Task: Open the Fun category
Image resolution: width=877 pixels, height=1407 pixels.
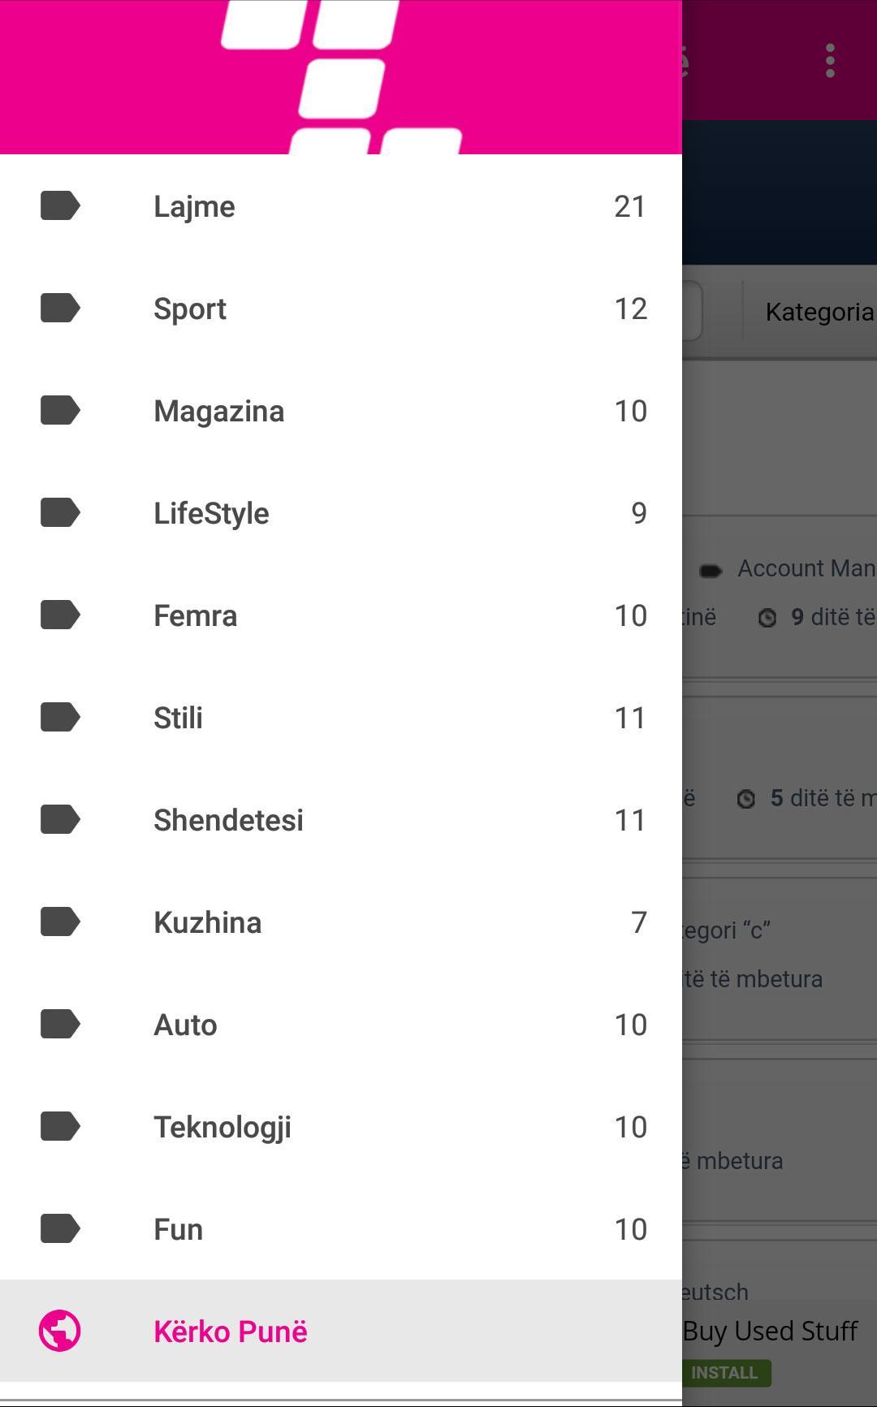Action: click(179, 1229)
